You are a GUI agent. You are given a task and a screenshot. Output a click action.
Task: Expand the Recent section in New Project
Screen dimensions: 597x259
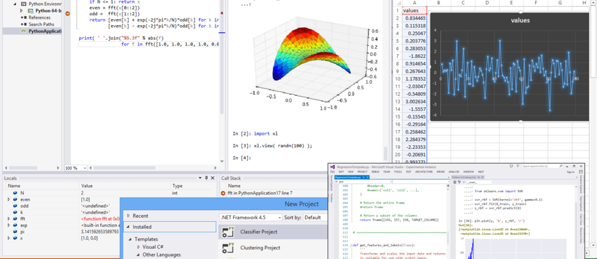[128, 215]
